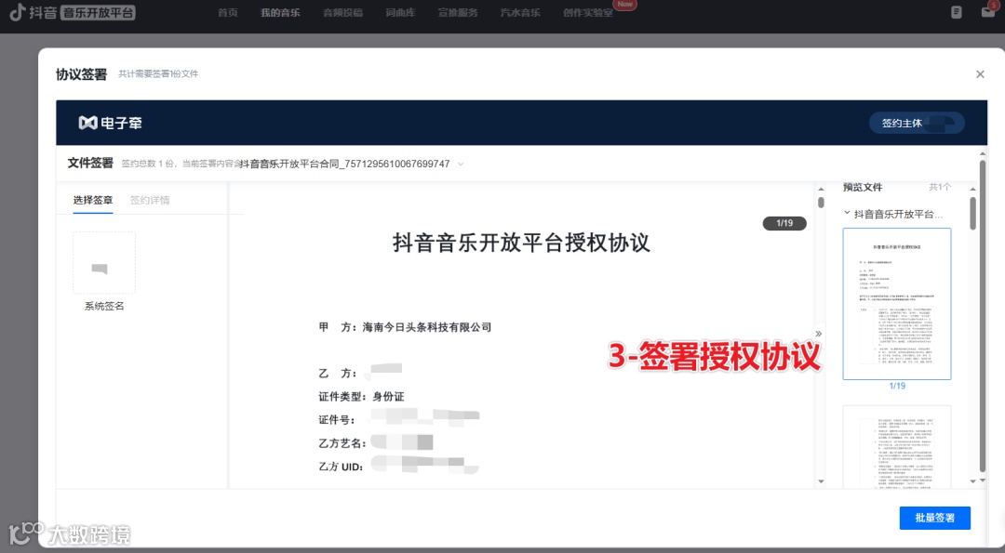
Task: Click 证件类型：身份证 line
Action: (x=361, y=397)
